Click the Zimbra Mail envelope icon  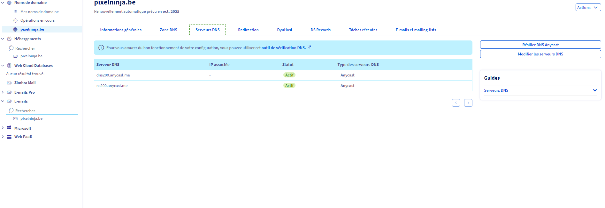pos(9,83)
